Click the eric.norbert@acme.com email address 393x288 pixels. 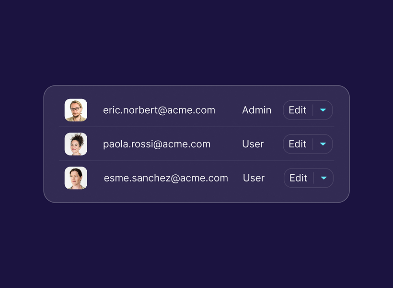[x=159, y=110]
